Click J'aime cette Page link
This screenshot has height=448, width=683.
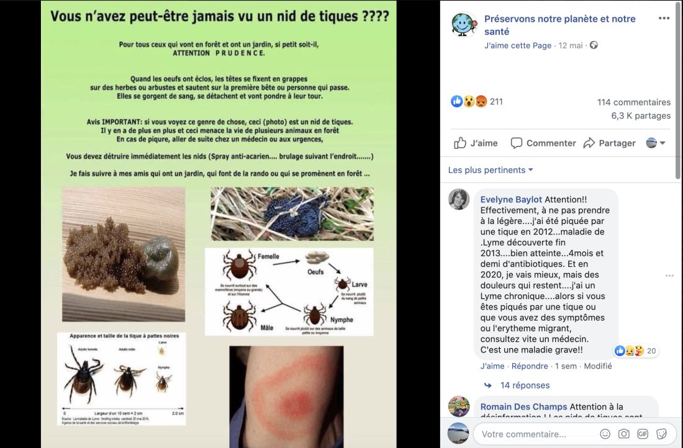(x=517, y=45)
